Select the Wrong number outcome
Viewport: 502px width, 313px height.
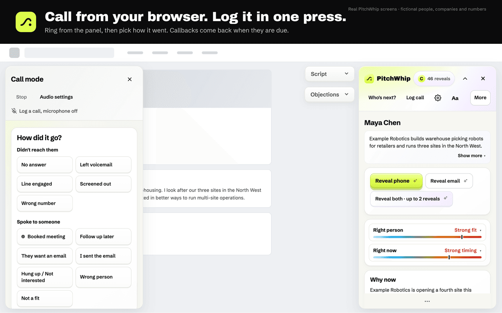[x=45, y=203]
